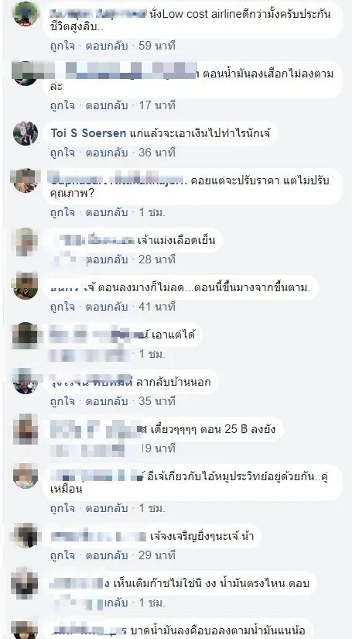
Task: Open Toi S Soersen's profile name link
Action: click(x=88, y=133)
